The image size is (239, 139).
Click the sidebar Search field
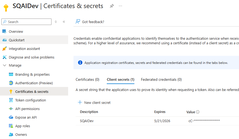click(26, 22)
